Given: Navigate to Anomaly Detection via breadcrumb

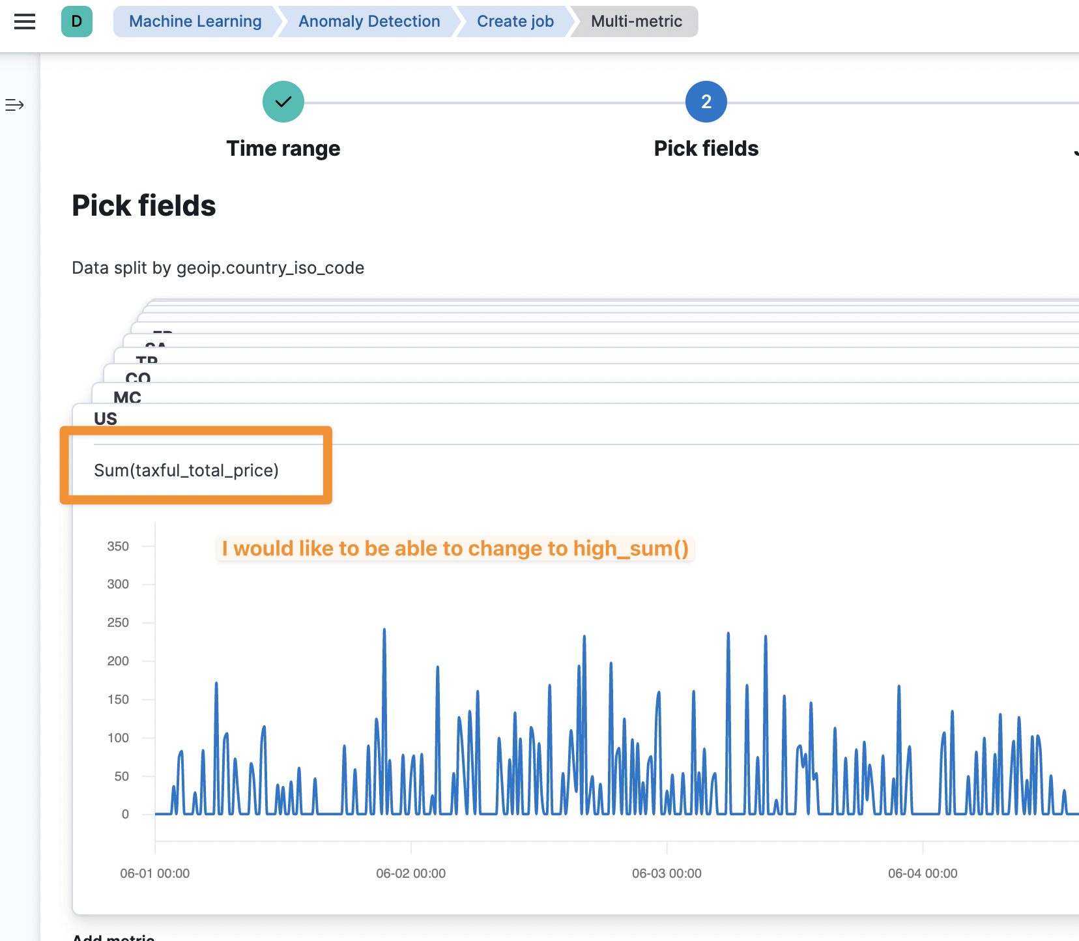Looking at the screenshot, I should click(368, 21).
